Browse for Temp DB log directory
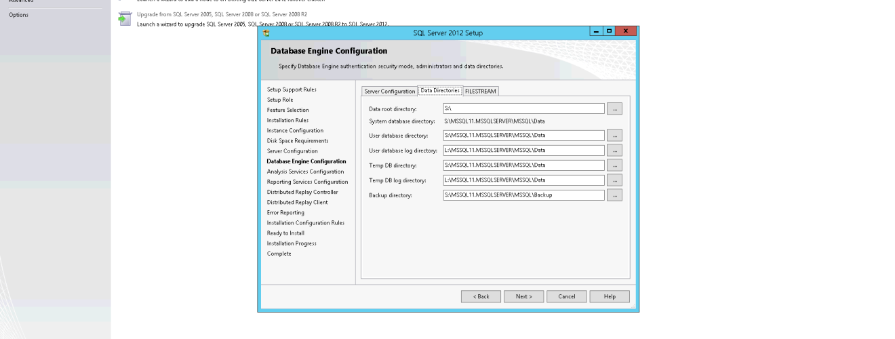 coord(614,180)
